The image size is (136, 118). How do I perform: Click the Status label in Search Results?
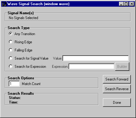pos(15,98)
